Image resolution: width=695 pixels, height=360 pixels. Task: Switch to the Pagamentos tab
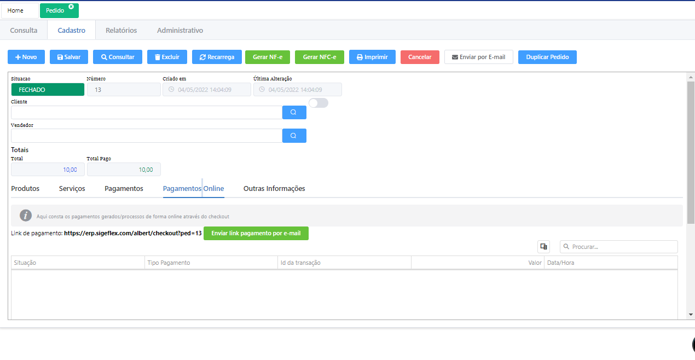pos(124,189)
